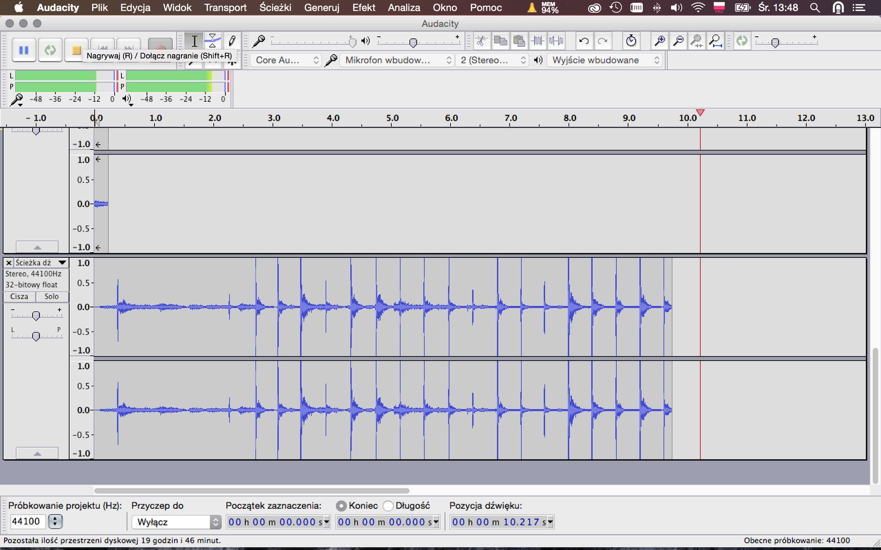
Task: Click the Trim audio icon
Action: pos(537,41)
